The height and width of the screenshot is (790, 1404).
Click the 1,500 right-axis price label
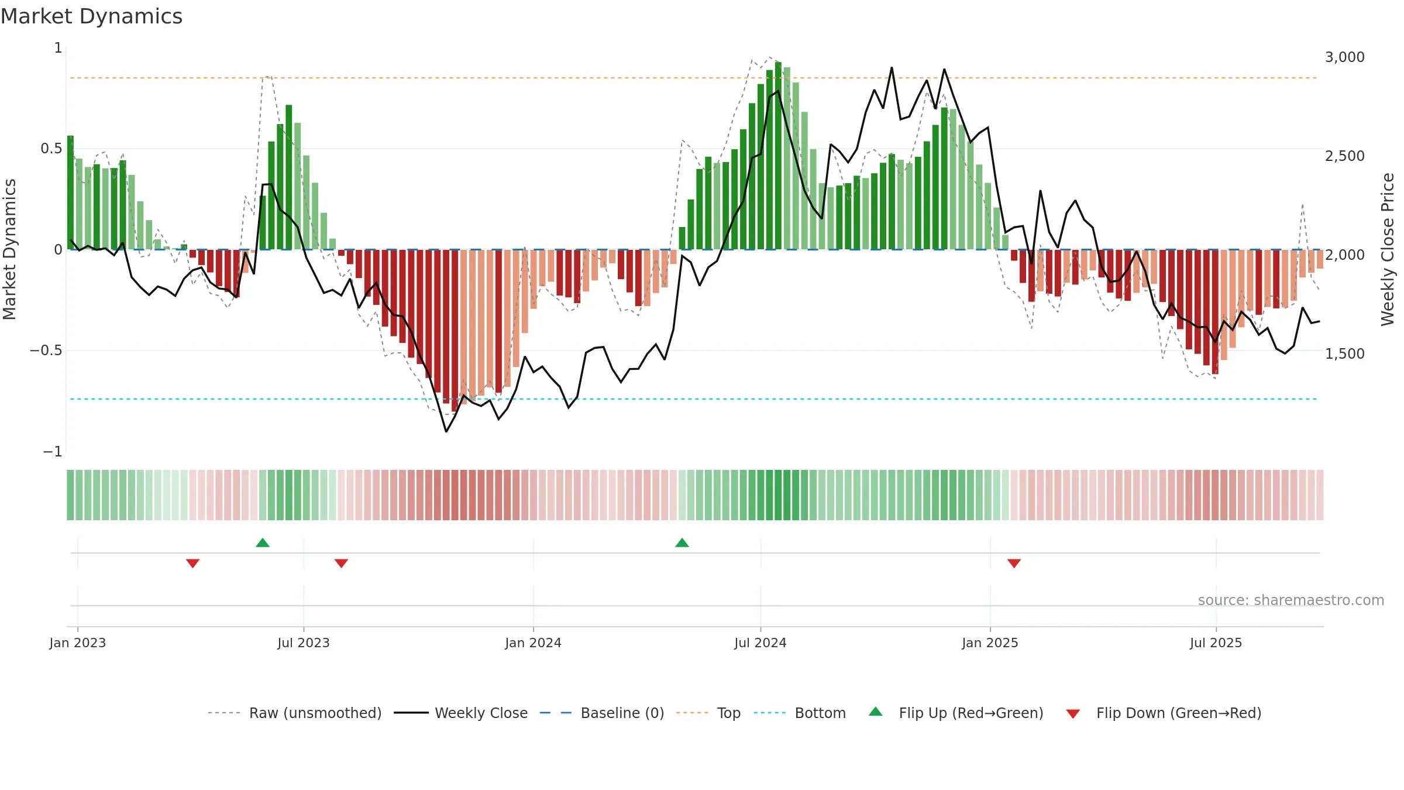pos(1345,354)
